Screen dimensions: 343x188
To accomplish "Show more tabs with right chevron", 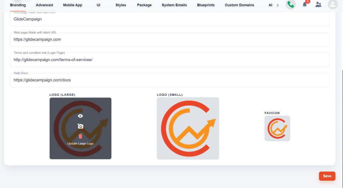I will click(278, 5).
